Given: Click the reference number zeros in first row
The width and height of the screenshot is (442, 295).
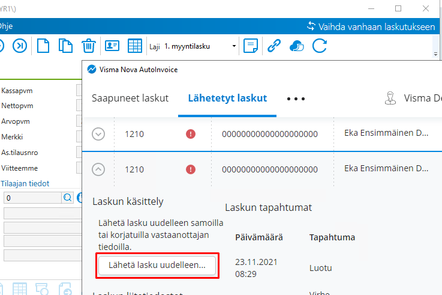Looking at the screenshot, I should [270, 134].
